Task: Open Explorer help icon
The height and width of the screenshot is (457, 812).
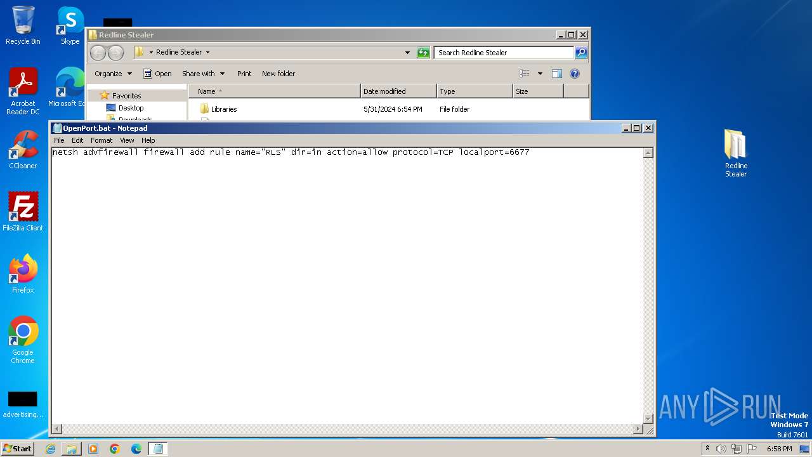Action: tap(575, 74)
